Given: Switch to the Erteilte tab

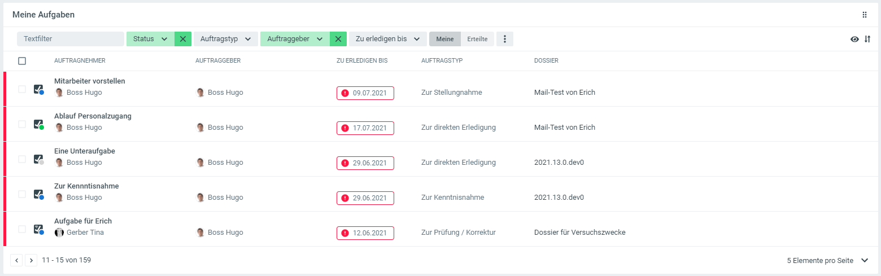Looking at the screenshot, I should tap(477, 39).
